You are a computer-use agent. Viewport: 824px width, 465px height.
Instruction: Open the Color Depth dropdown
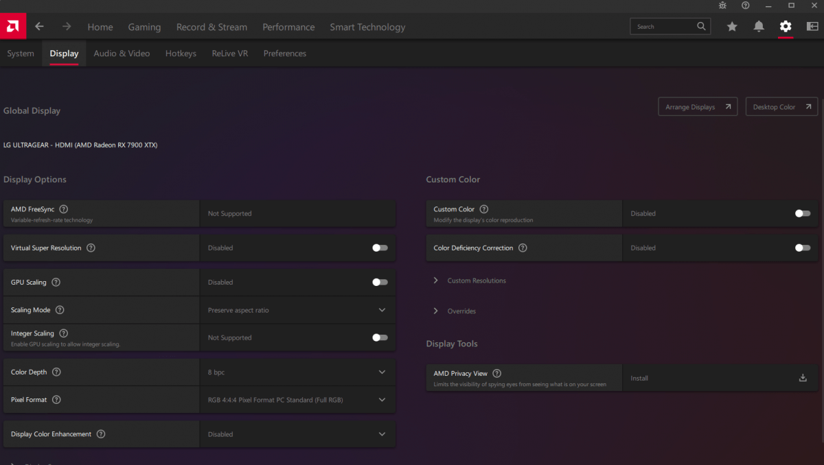(382, 372)
